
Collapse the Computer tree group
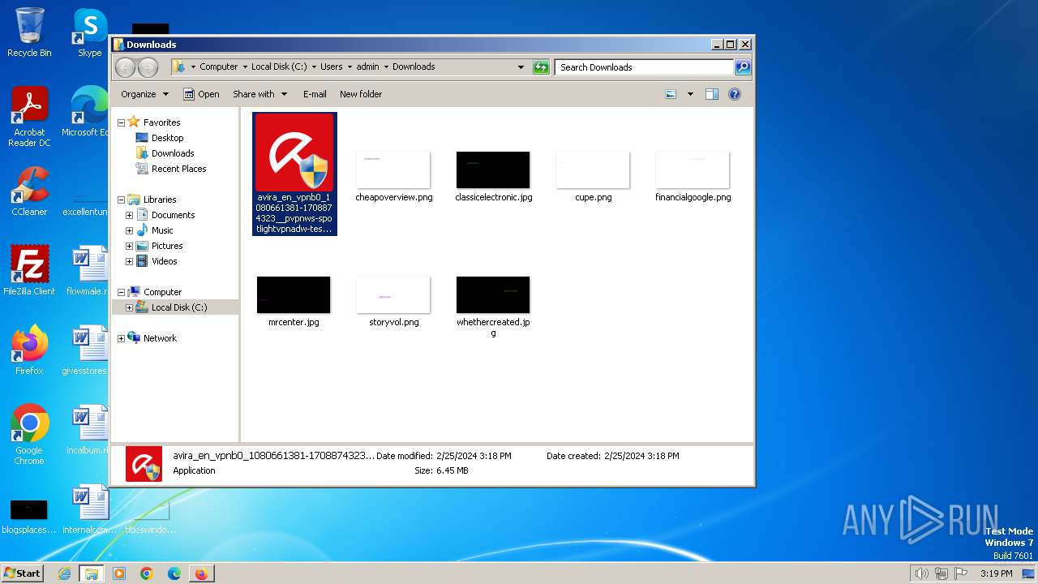click(121, 292)
